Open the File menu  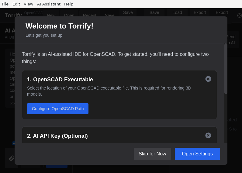[5, 4]
